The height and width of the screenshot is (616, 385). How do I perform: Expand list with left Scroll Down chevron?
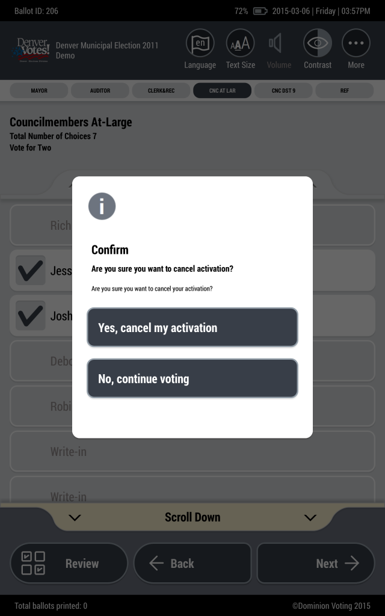pos(75,517)
